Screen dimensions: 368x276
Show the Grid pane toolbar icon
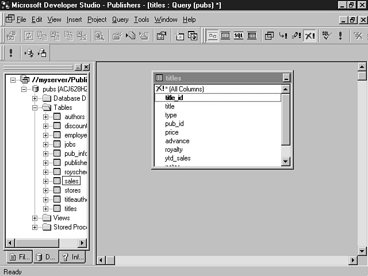[x=225, y=36]
